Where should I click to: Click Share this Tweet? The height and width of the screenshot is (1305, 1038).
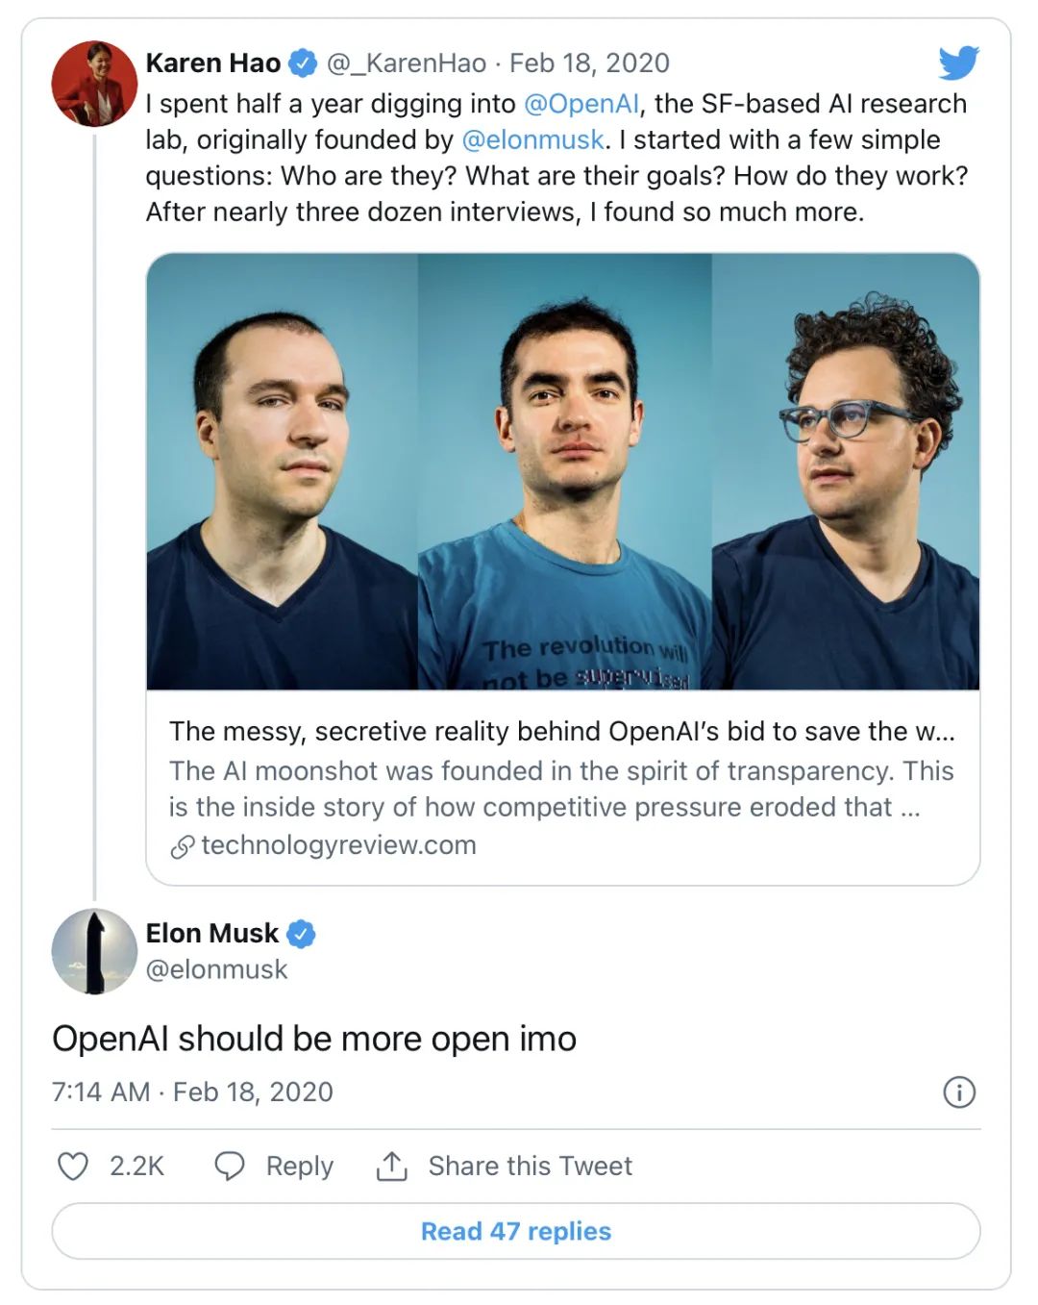tap(530, 1166)
